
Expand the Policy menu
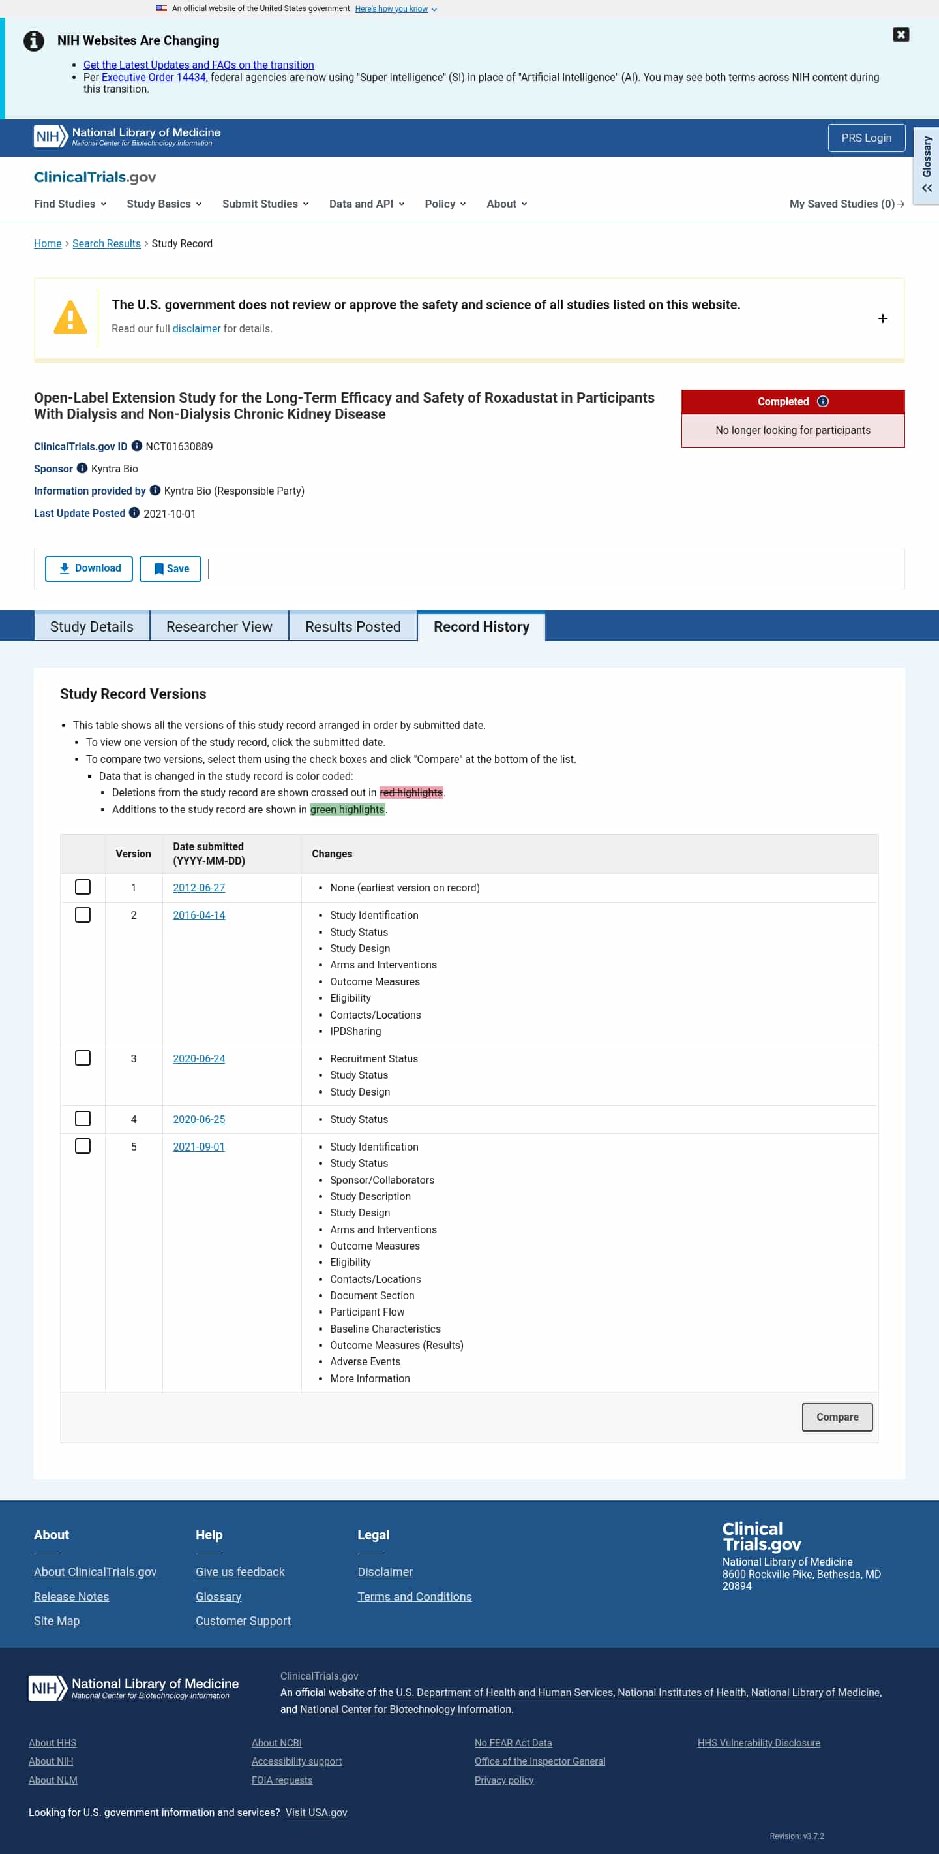445,204
